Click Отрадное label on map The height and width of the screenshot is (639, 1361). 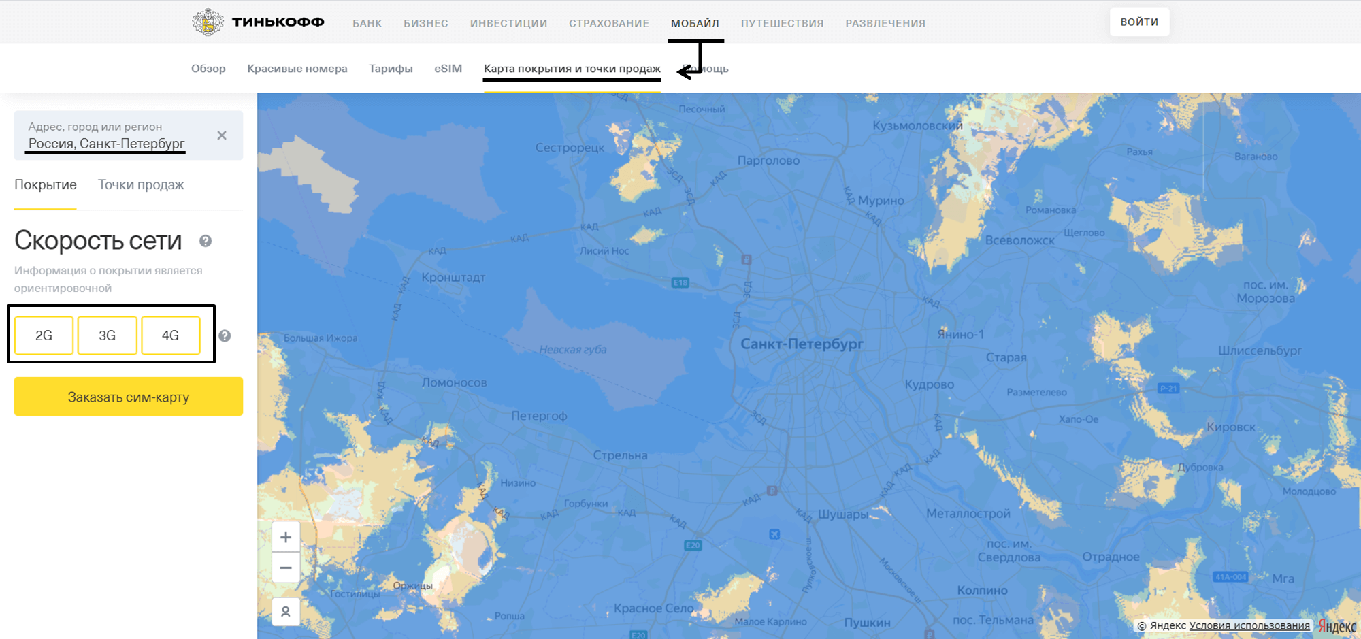tap(1111, 557)
